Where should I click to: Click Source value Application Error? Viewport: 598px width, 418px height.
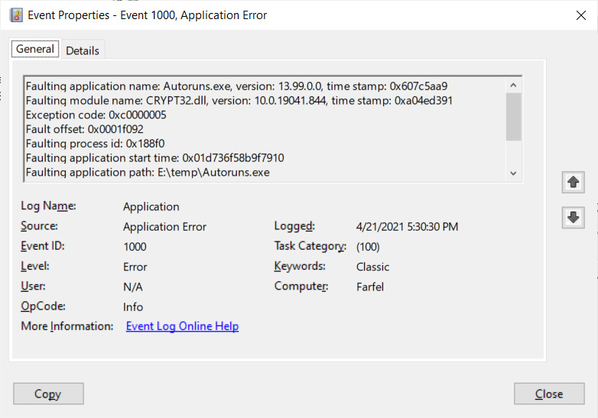164,227
